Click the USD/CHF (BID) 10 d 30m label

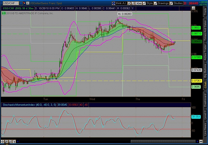pyautogui.click(x=18, y=8)
